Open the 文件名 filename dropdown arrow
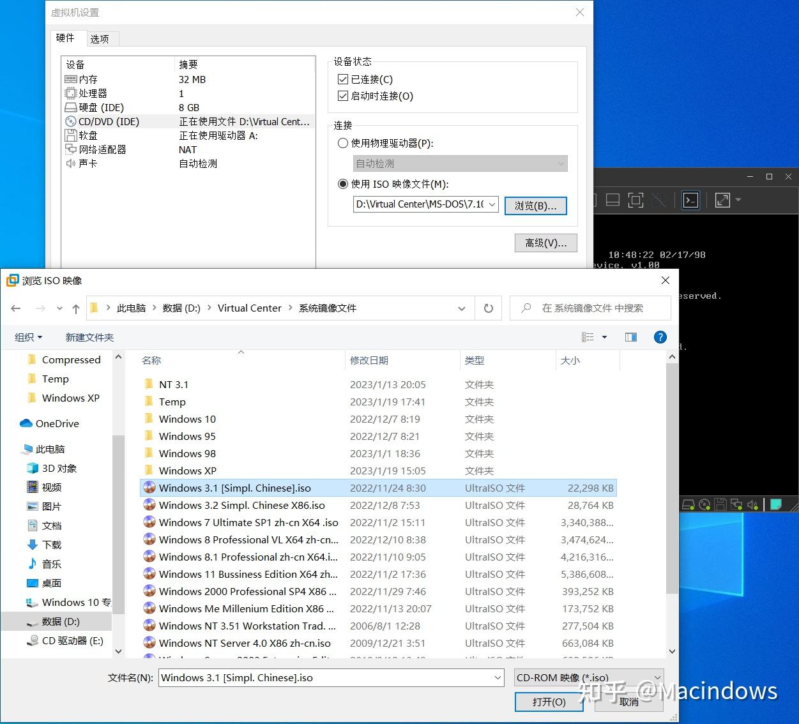 click(498, 677)
